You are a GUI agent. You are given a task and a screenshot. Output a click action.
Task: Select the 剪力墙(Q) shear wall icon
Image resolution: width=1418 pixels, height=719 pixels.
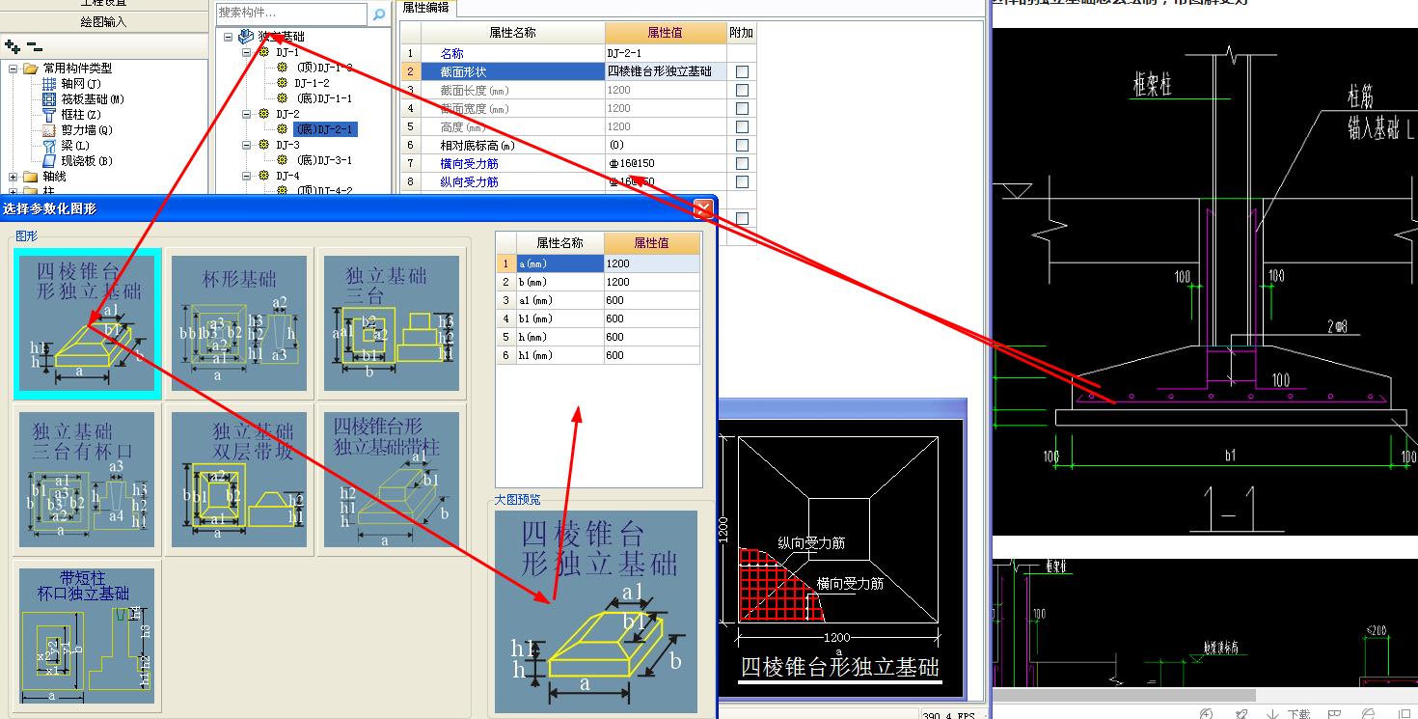(x=50, y=129)
